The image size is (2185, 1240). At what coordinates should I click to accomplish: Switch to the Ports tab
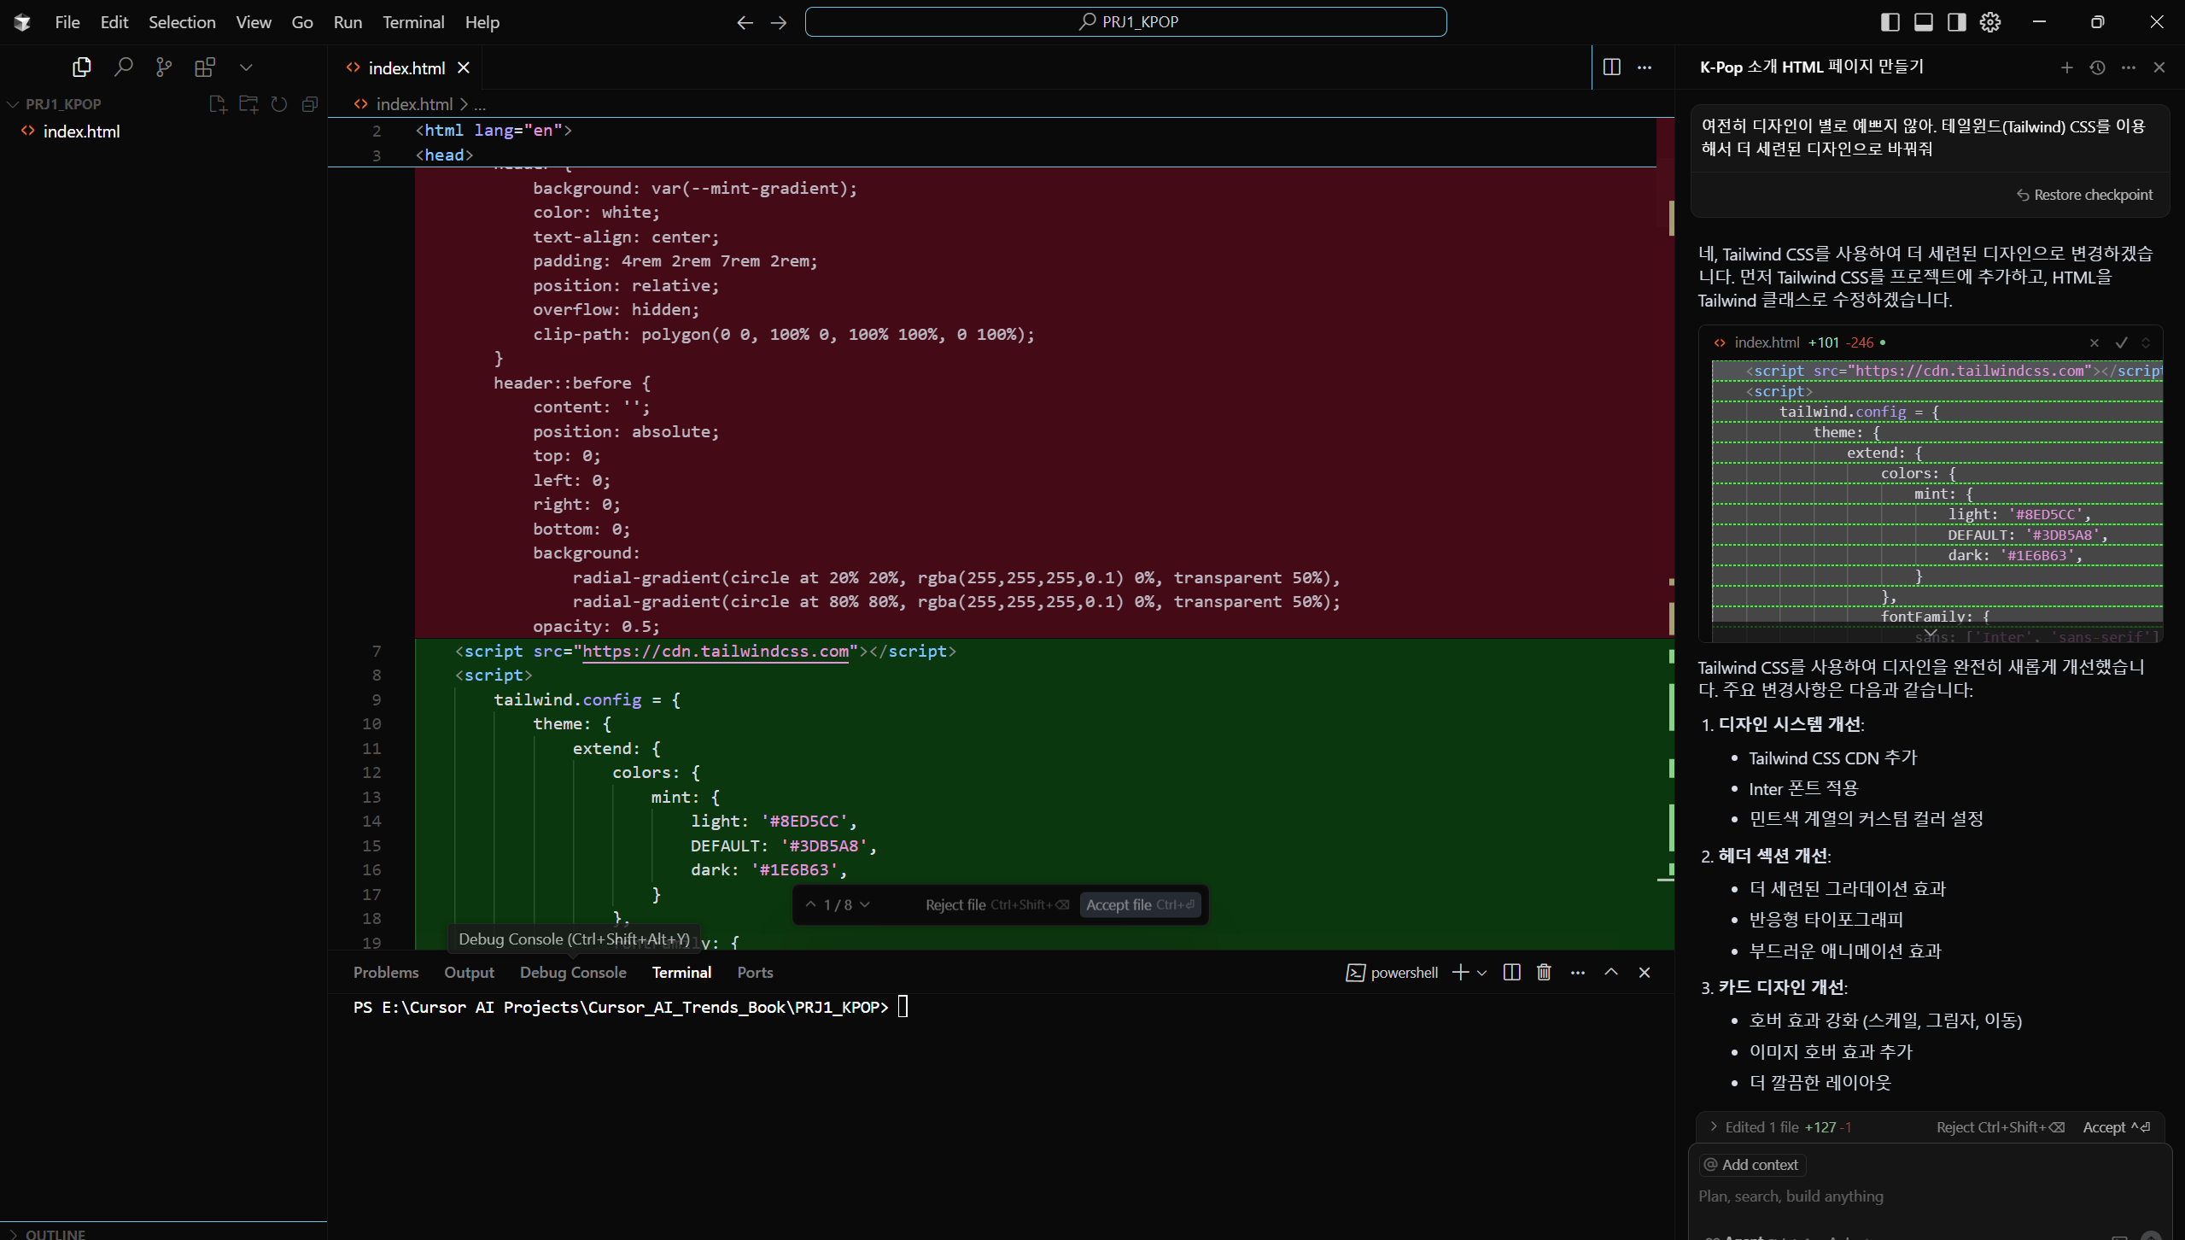[755, 972]
